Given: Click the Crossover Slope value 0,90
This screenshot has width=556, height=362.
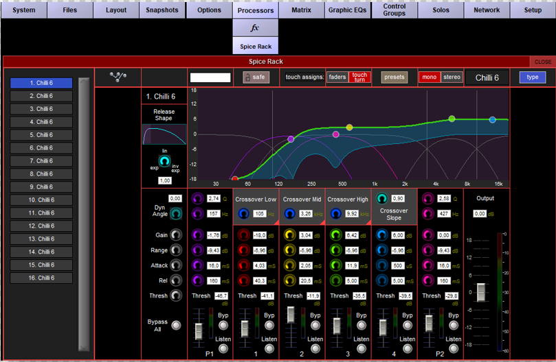Looking at the screenshot, I should [x=398, y=199].
